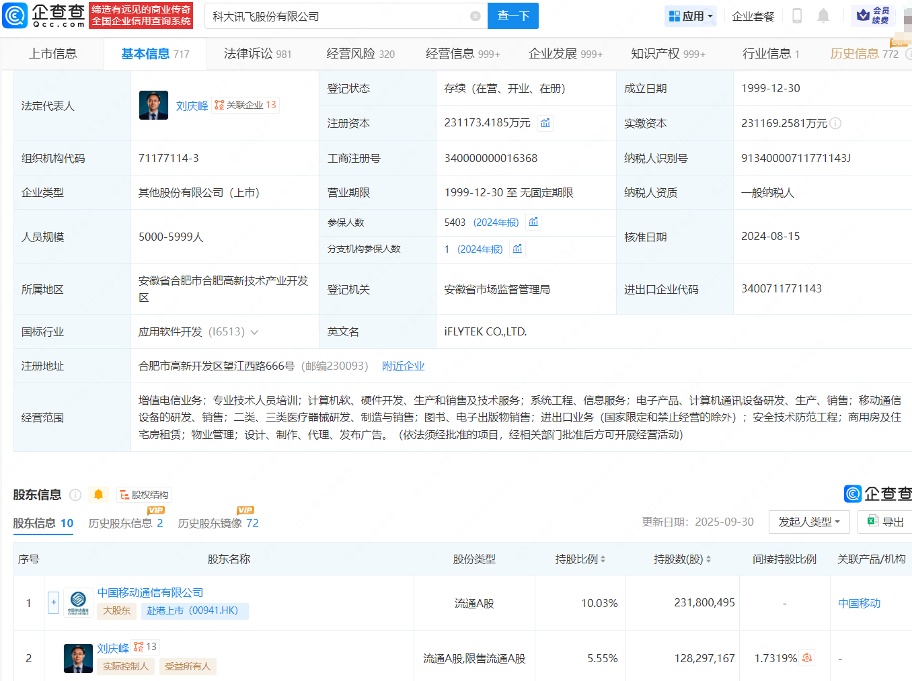Image resolution: width=912 pixels, height=681 pixels.
Task: Click paid-in capital info icon
Action: [x=835, y=123]
